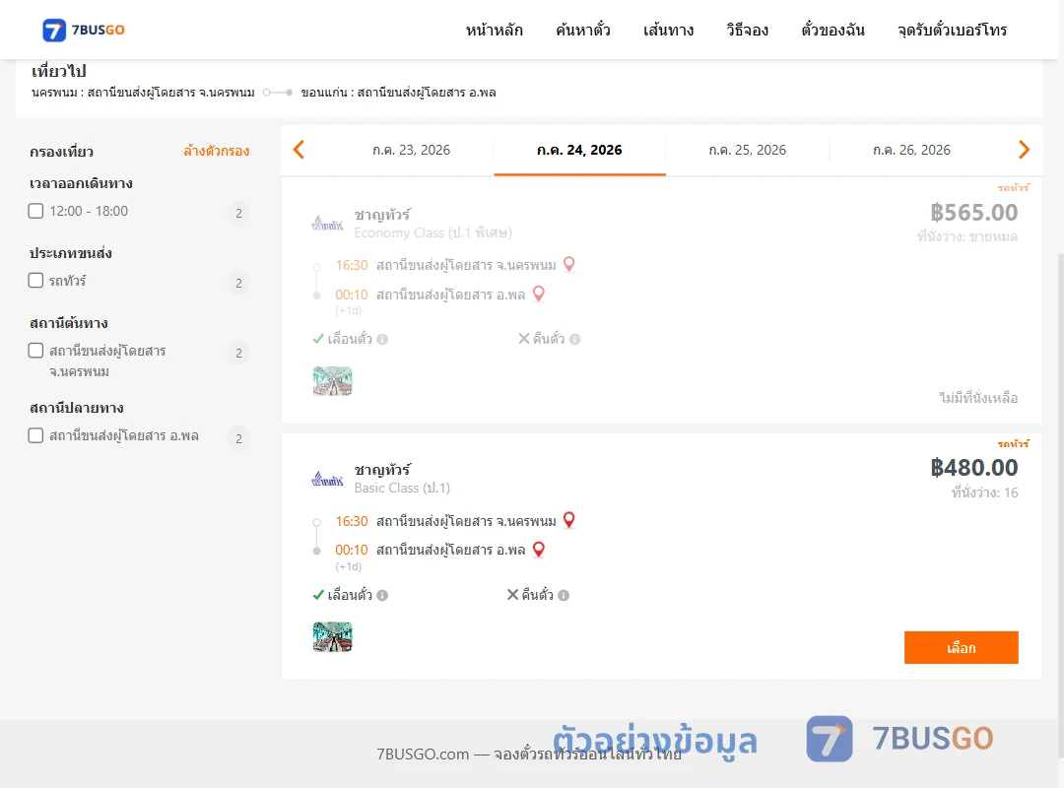Click destination map pin on ฿480.00 trip
Image resolution: width=1064 pixels, height=788 pixels.
(x=539, y=549)
